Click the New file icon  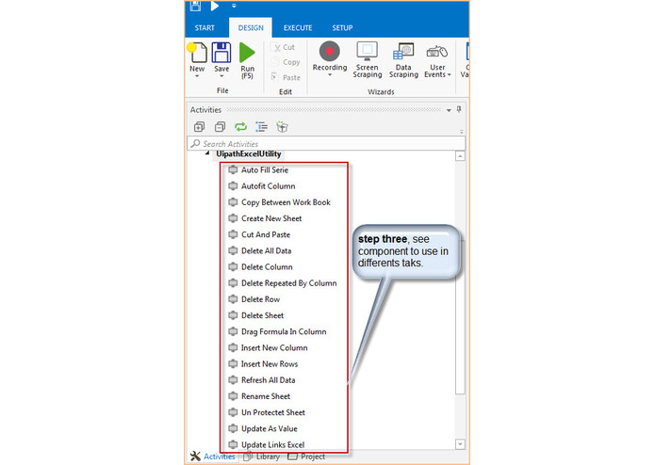pos(197,53)
